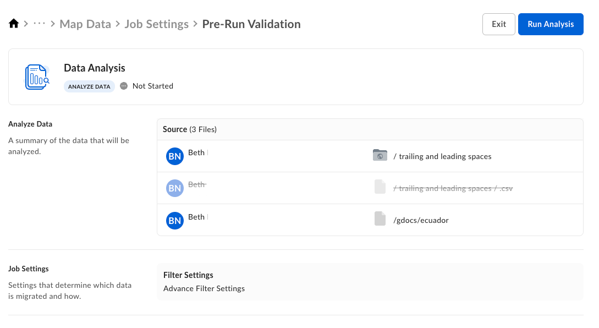
Task: Click the file icon of struck-through .csv
Action: 380,188
